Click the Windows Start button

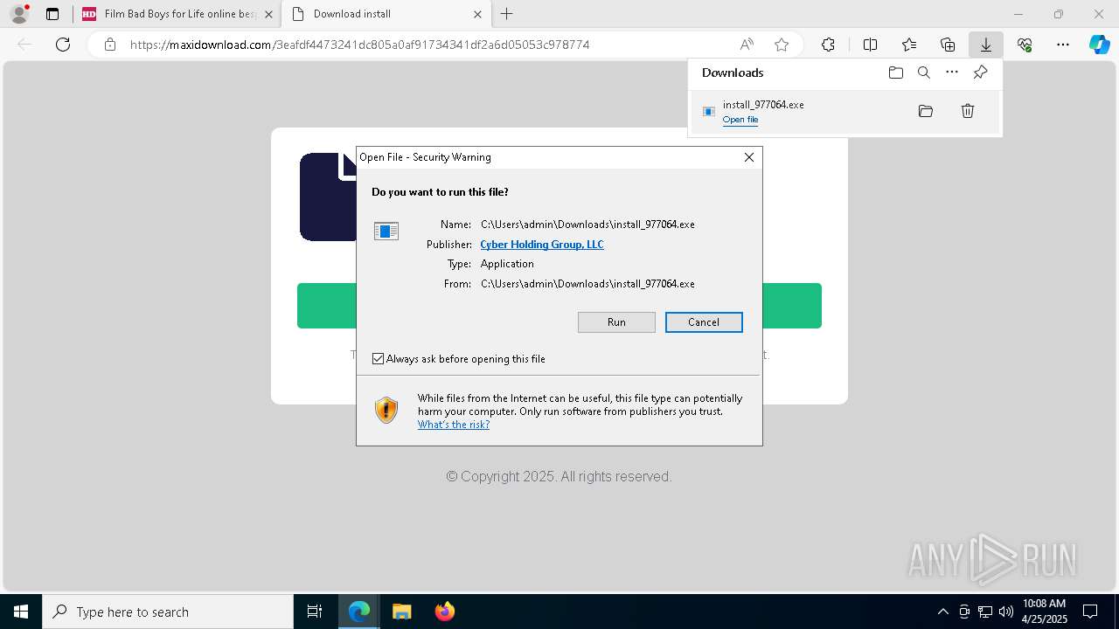[21, 612]
